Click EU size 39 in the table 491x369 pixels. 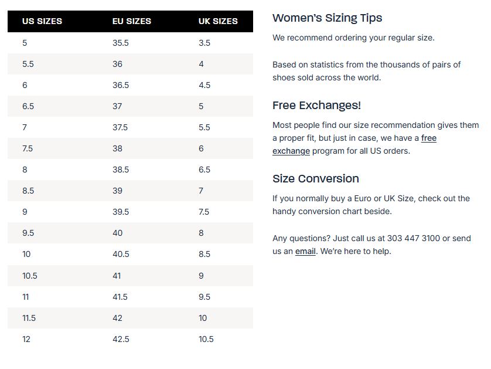tap(118, 191)
